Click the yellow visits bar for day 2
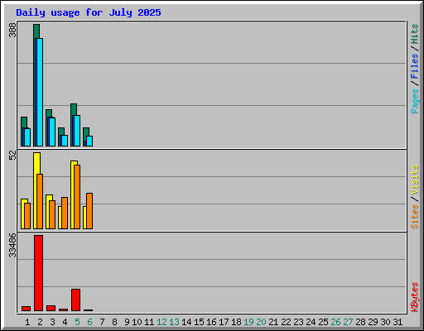This screenshot has width=424, height=331. tap(36, 163)
